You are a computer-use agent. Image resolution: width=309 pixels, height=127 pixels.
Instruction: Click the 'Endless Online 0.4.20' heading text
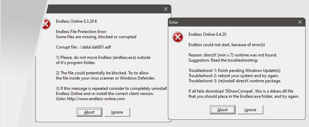click(x=207, y=34)
